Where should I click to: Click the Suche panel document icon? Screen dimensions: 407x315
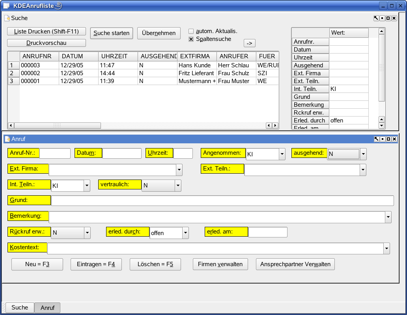point(7,18)
